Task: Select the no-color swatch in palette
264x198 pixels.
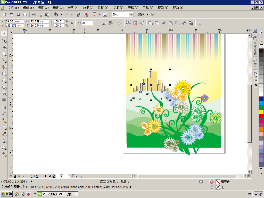Action: point(261,46)
